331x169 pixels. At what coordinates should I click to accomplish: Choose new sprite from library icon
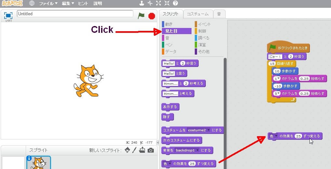tap(127, 150)
